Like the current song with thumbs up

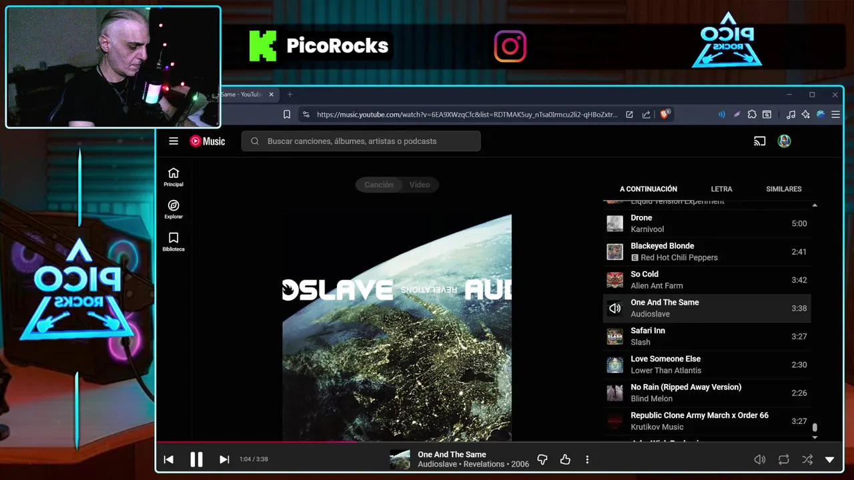(565, 459)
